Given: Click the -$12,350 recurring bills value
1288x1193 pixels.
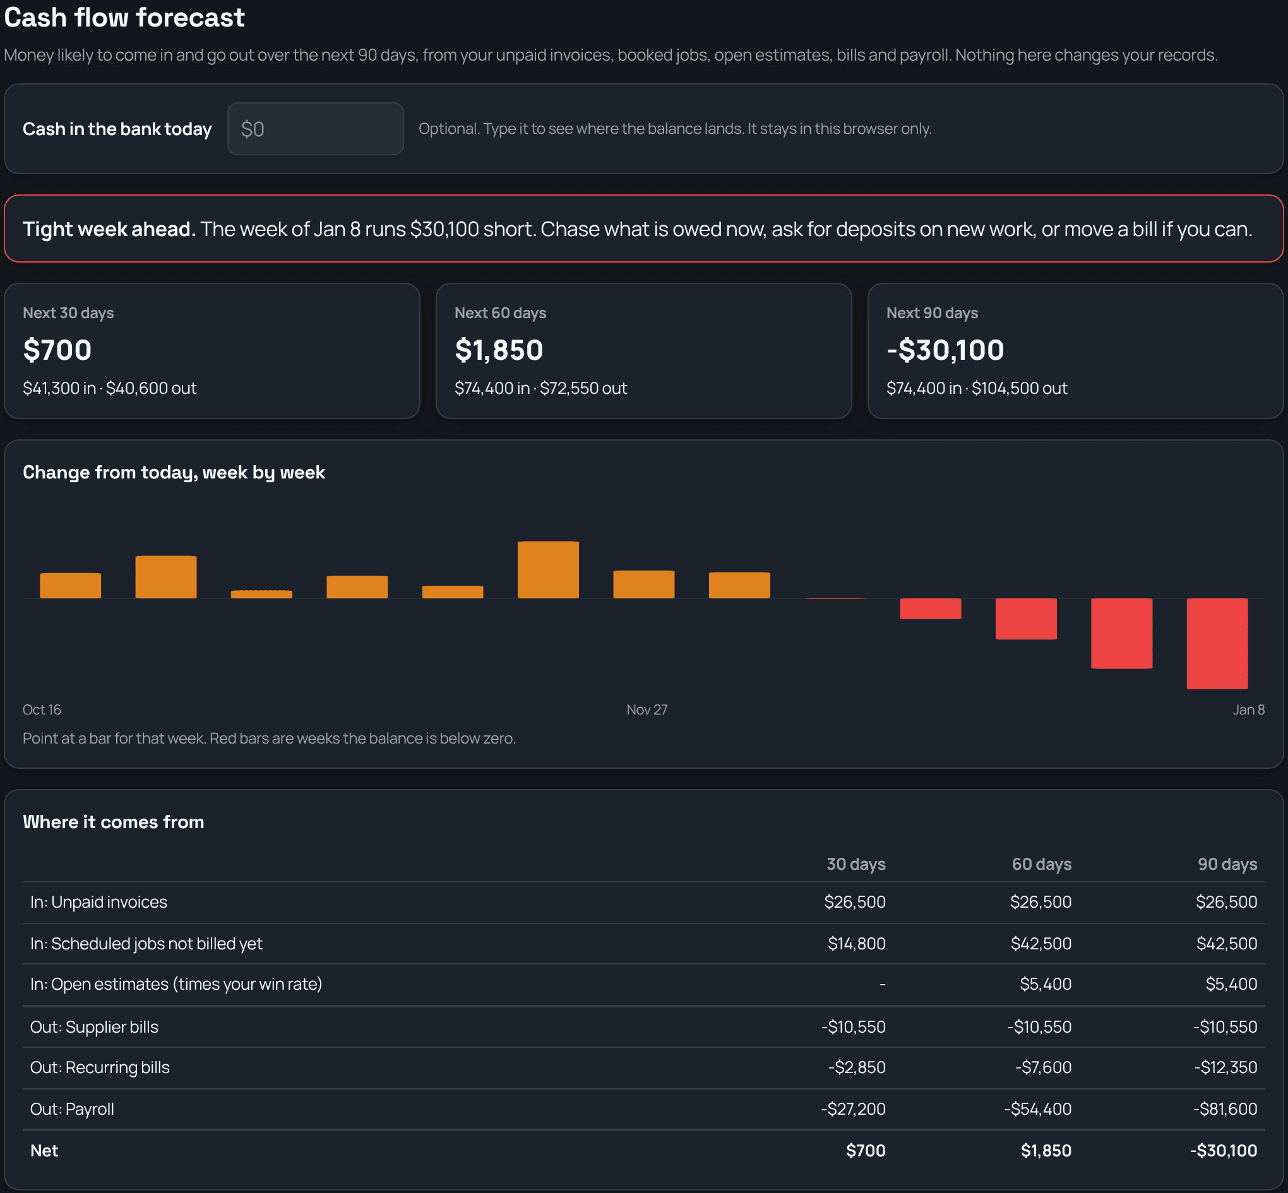Looking at the screenshot, I should tap(1225, 1067).
